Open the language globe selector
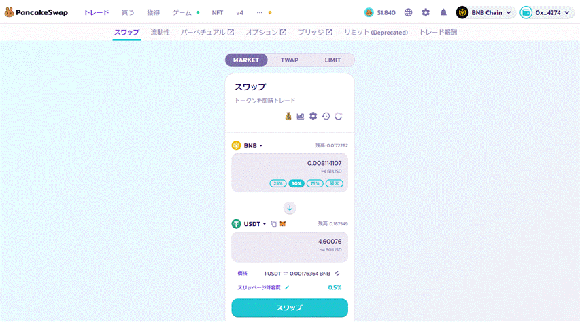The image size is (580, 326). click(x=408, y=13)
